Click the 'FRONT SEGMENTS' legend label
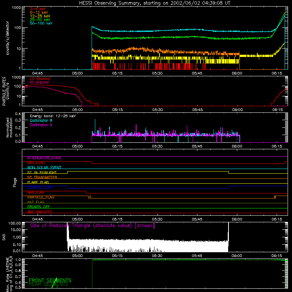Viewport: 292px width, 292px height. click(x=50, y=280)
